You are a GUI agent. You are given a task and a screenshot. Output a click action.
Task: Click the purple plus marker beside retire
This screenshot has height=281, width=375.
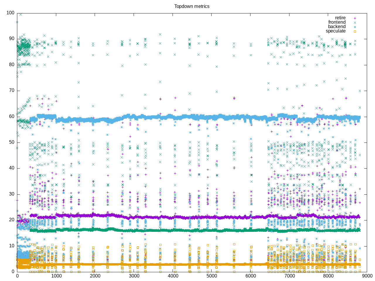(355, 18)
